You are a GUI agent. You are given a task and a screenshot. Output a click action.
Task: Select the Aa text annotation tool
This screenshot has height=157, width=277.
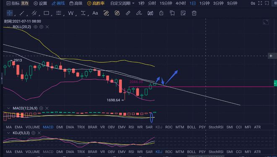pyautogui.click(x=95, y=13)
